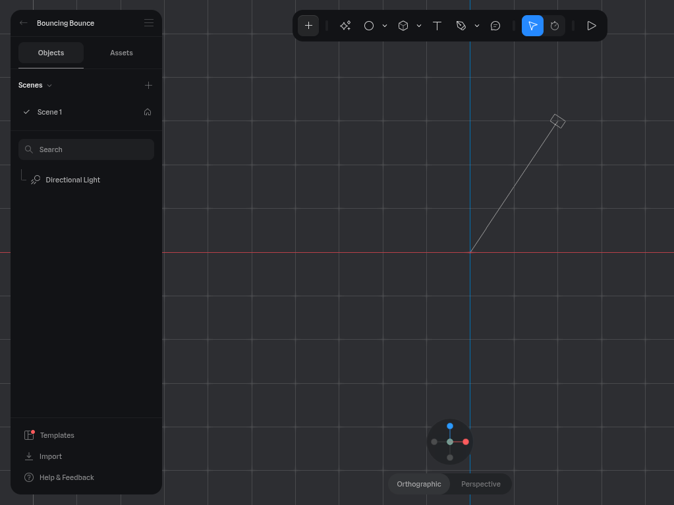Viewport: 674px width, 505px height.
Task: Click the bottom grey gizmo axis dot
Action: (450, 458)
